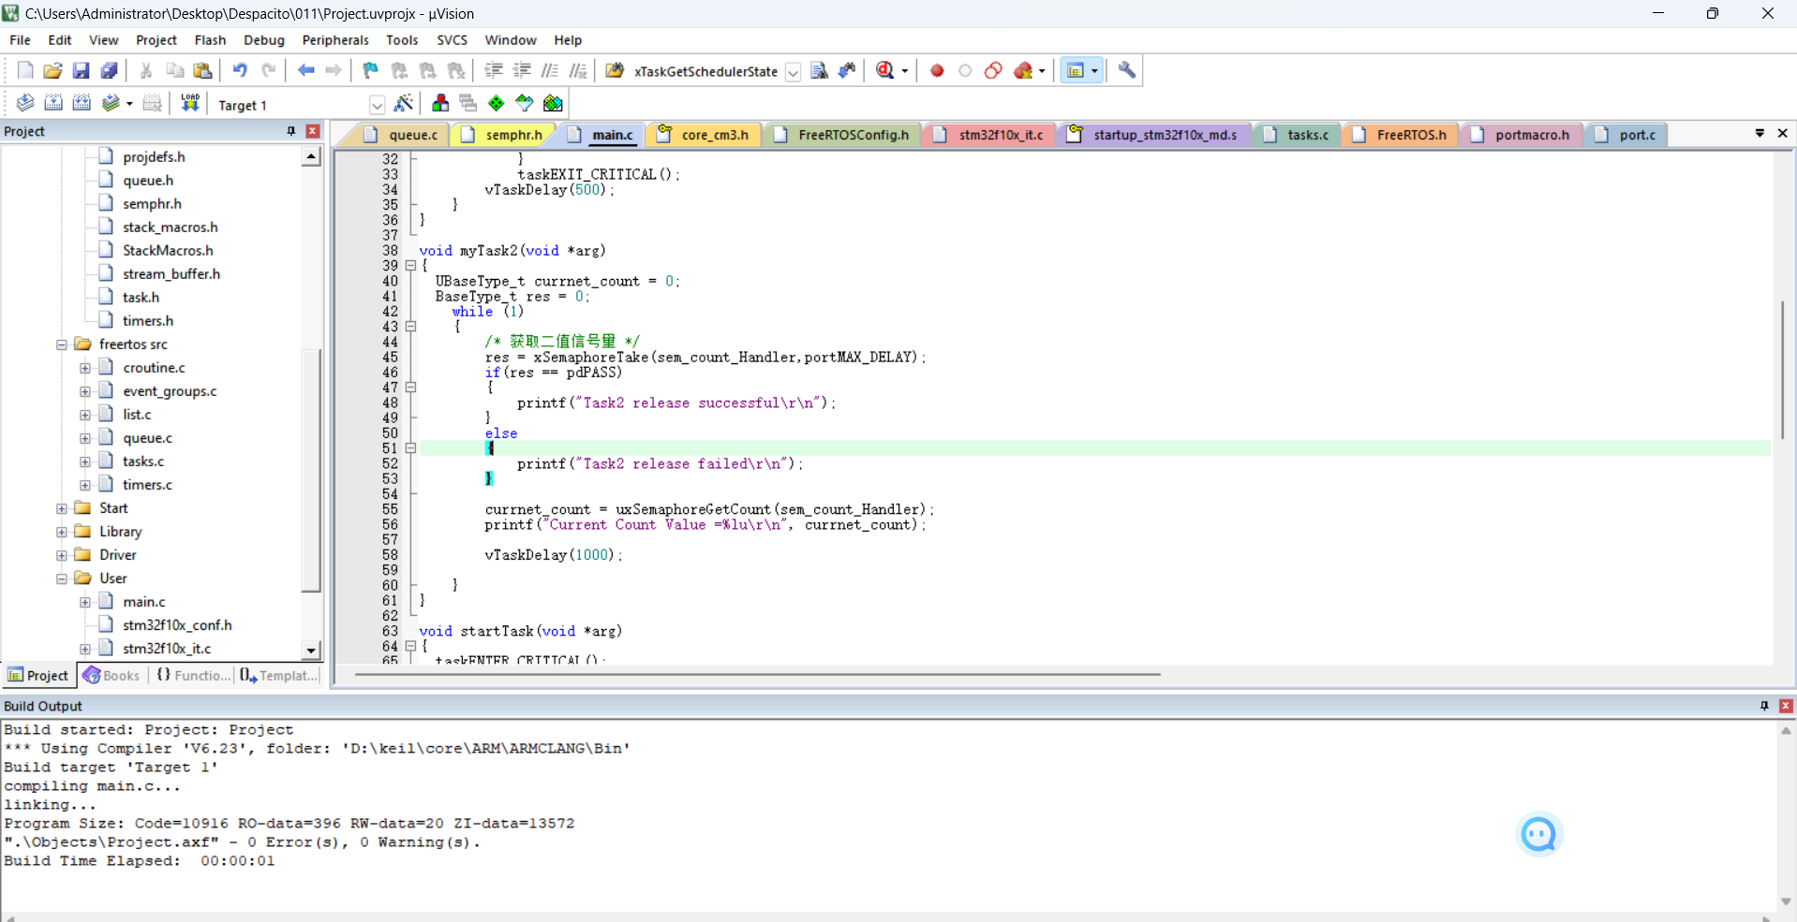Open Manage Run-Time Environment with the green diamond icon
The image size is (1797, 922).
497,103
